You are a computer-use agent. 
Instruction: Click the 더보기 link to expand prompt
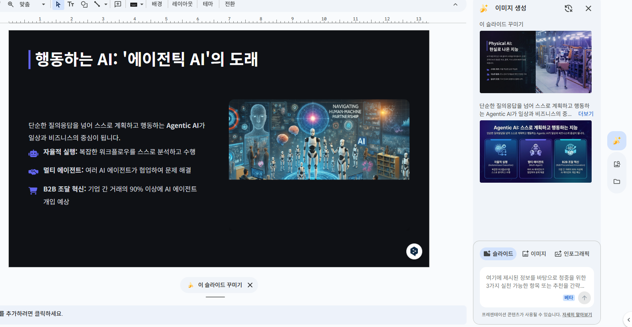[x=586, y=114]
